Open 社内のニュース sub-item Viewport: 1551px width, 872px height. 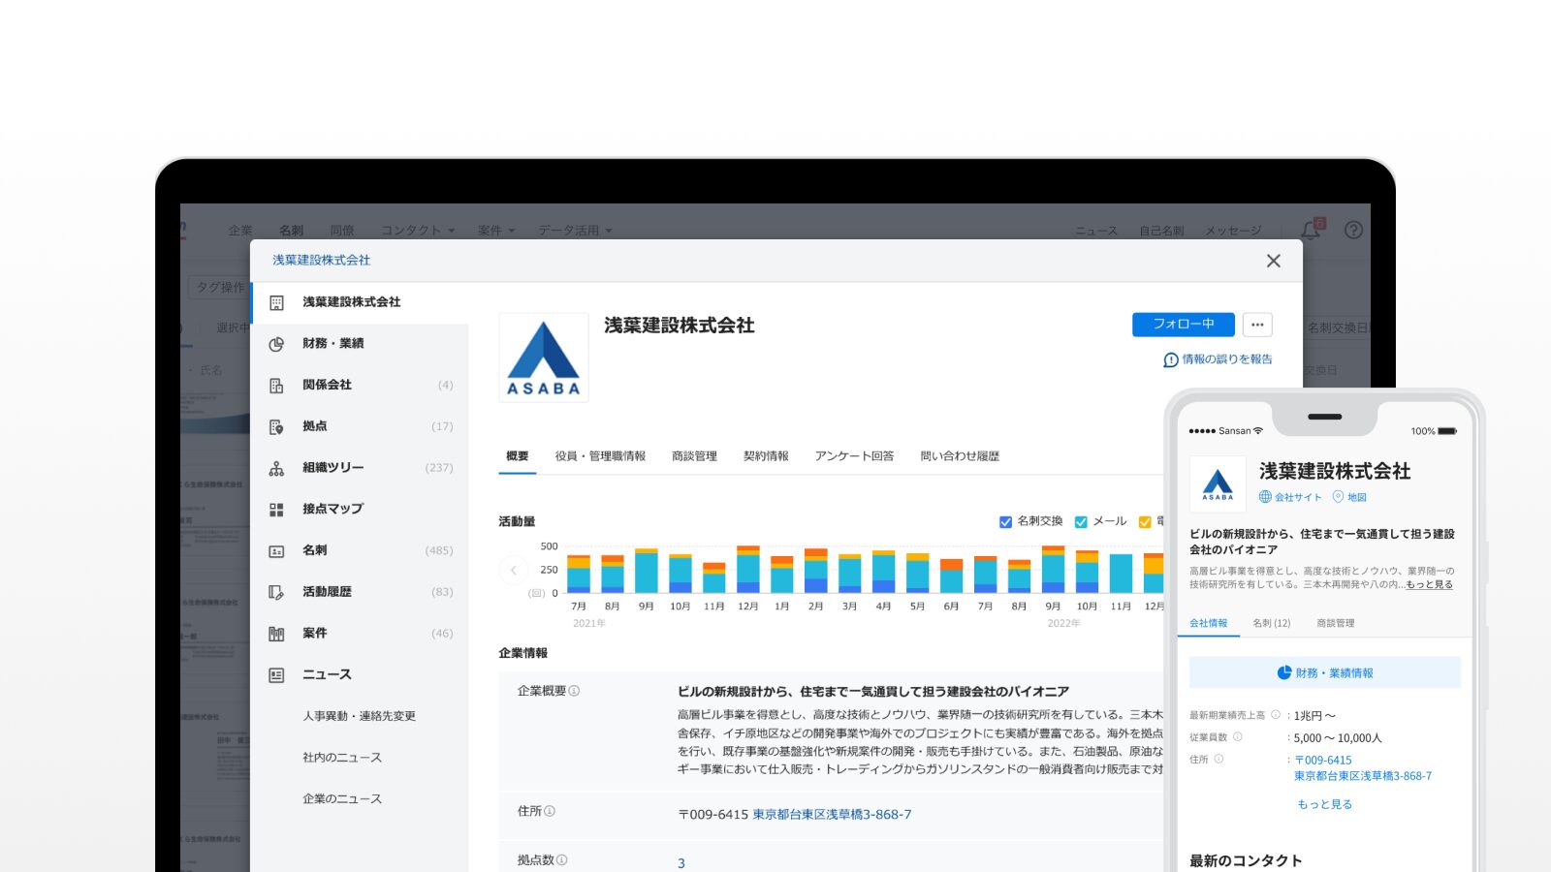[x=342, y=758]
